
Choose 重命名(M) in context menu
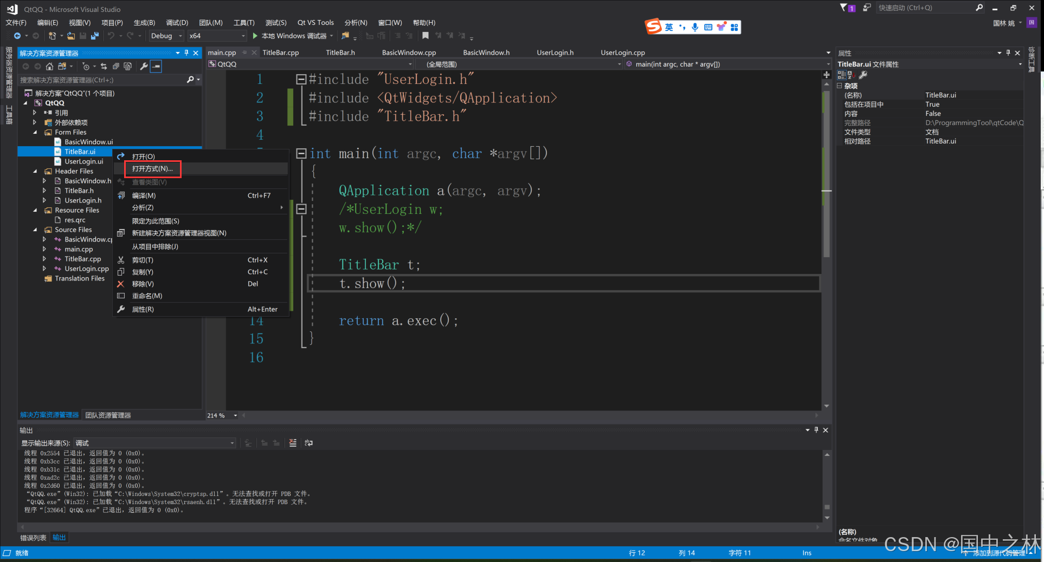tap(147, 296)
